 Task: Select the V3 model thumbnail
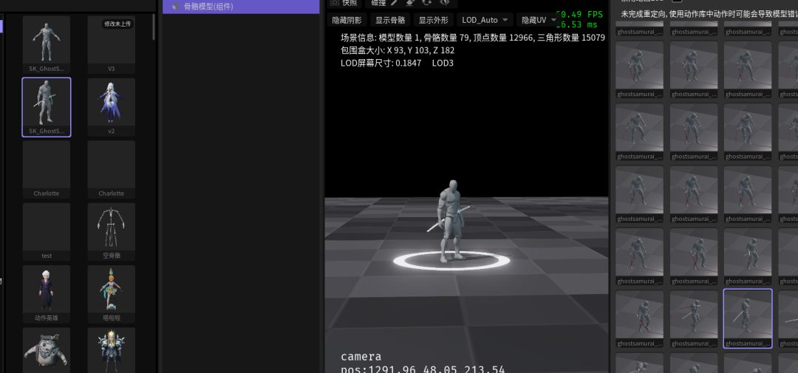[x=112, y=45]
